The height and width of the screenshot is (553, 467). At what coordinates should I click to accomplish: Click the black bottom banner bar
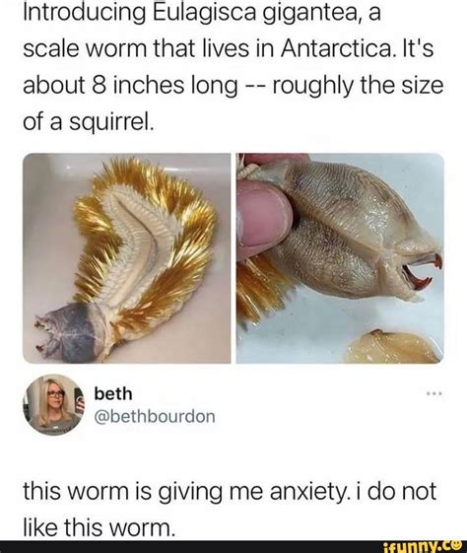click(233, 547)
